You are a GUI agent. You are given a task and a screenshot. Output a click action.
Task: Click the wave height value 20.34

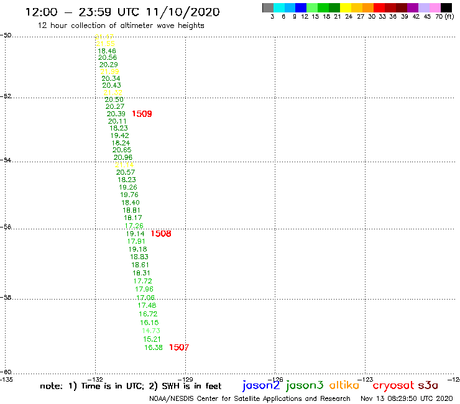[111, 79]
